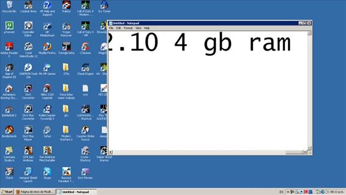Open San Andreas Mod Installer shortcut
The image size is (346, 195).
pyautogui.click(x=47, y=154)
